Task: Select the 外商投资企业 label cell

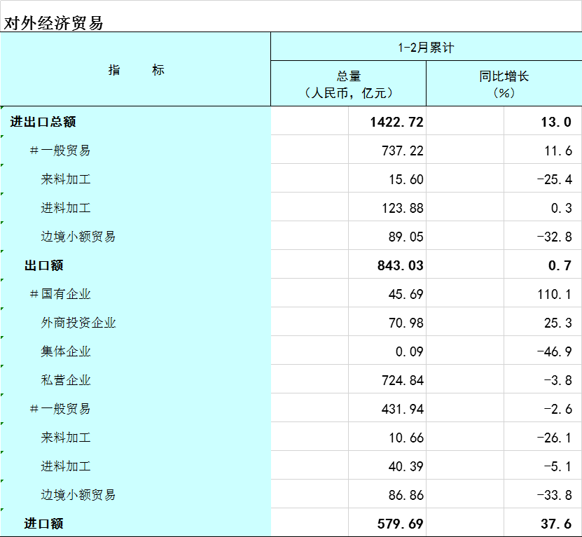Action: (78, 323)
